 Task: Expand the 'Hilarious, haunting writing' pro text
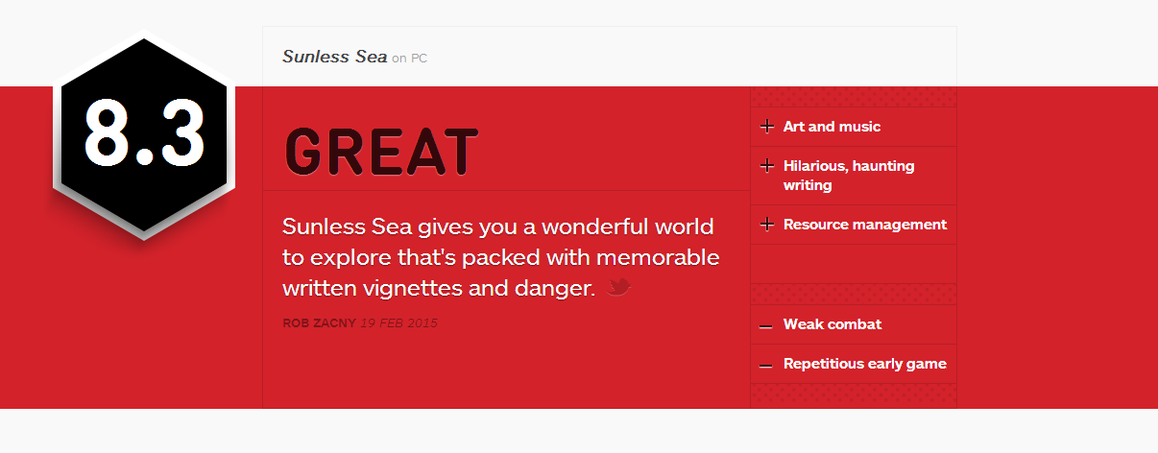click(x=849, y=176)
